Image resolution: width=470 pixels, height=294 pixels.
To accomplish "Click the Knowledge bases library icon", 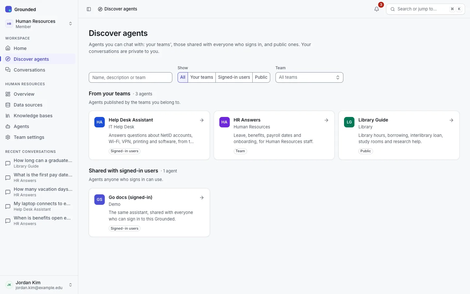I will (8, 115).
